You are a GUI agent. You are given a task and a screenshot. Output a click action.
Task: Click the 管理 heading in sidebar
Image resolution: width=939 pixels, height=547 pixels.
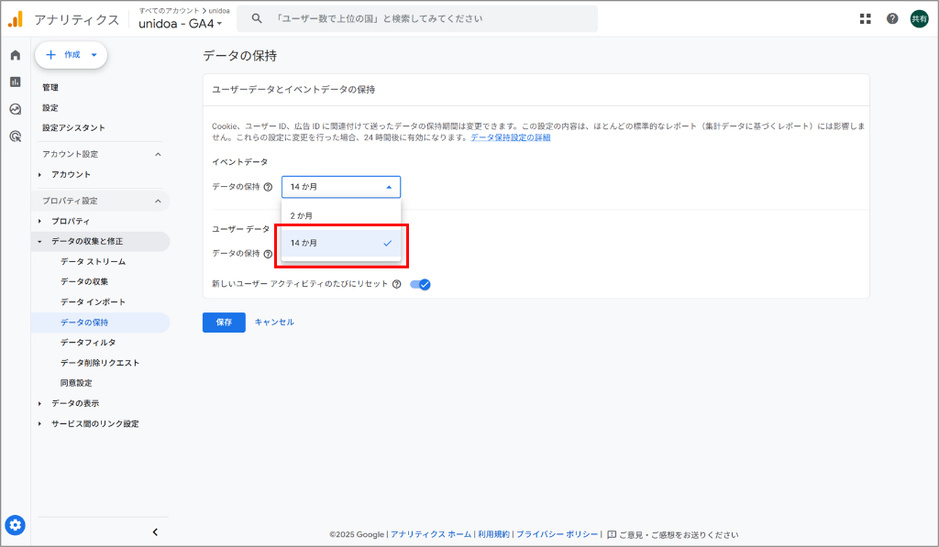(50, 87)
